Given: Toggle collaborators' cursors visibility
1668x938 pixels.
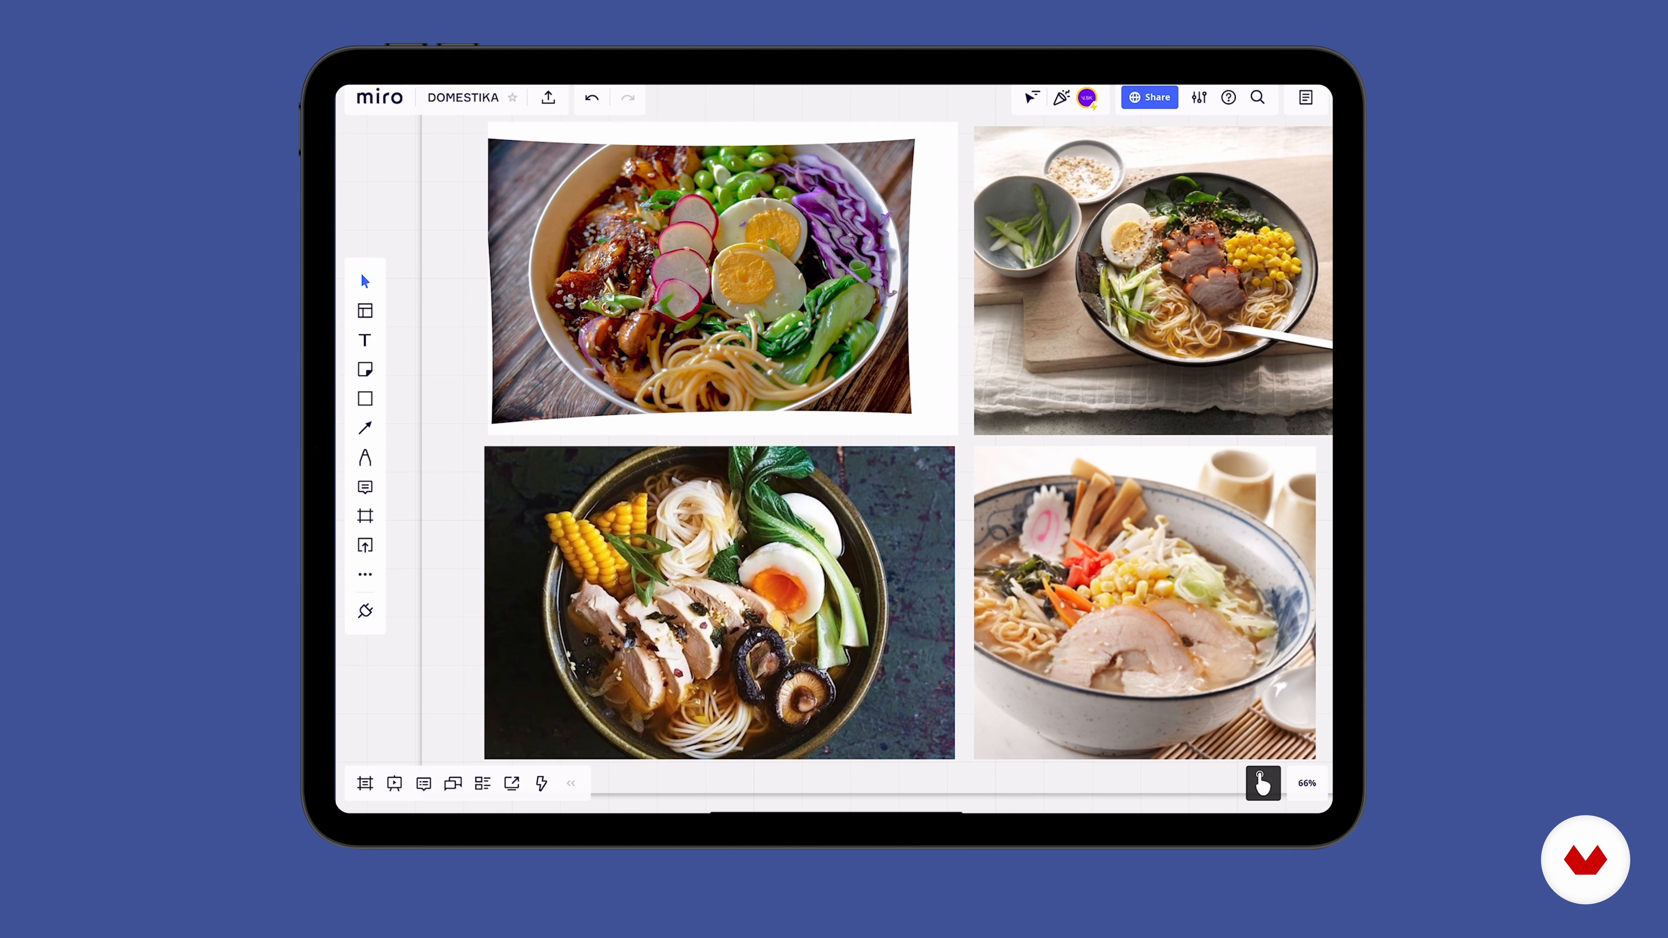Looking at the screenshot, I should pyautogui.click(x=1032, y=98).
